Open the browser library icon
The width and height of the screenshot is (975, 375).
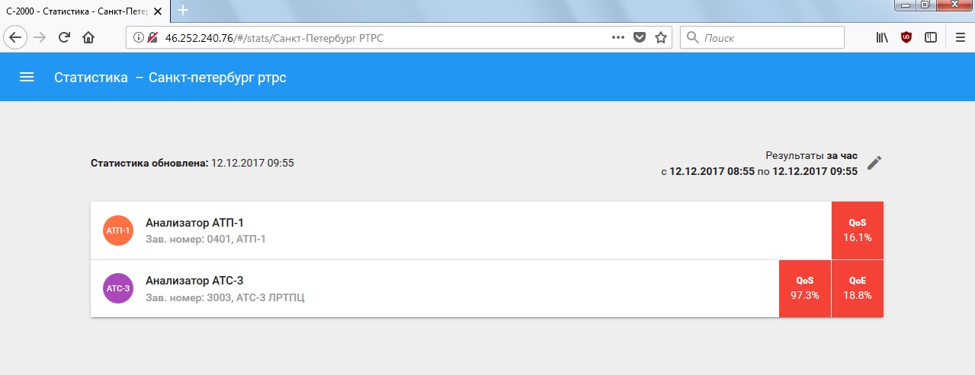coord(881,37)
